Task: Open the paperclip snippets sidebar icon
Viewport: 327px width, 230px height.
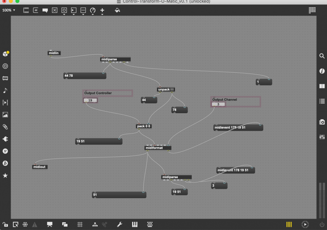Action: pos(5,127)
